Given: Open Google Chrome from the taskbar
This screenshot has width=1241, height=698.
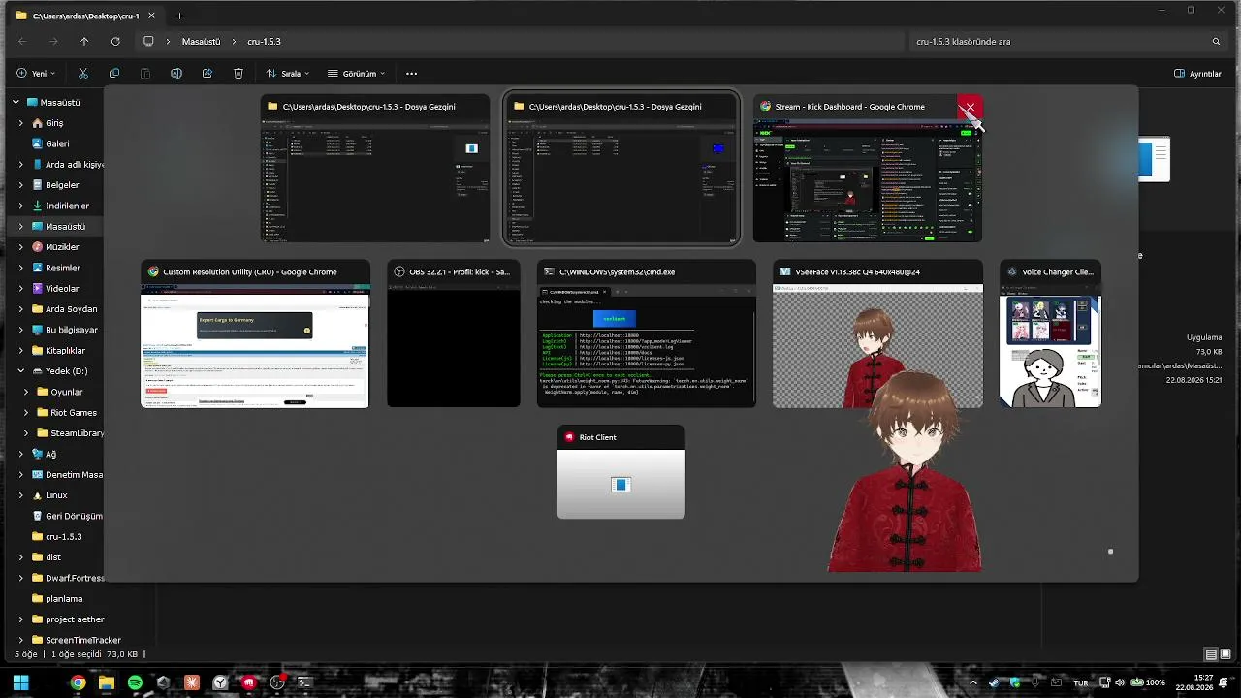Looking at the screenshot, I should [78, 682].
